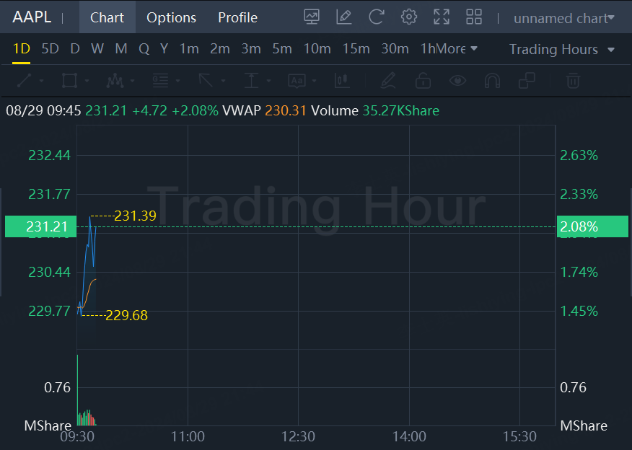Toggle the magnet snap mode icon
Viewport: 632px width, 450px height.
[x=492, y=80]
